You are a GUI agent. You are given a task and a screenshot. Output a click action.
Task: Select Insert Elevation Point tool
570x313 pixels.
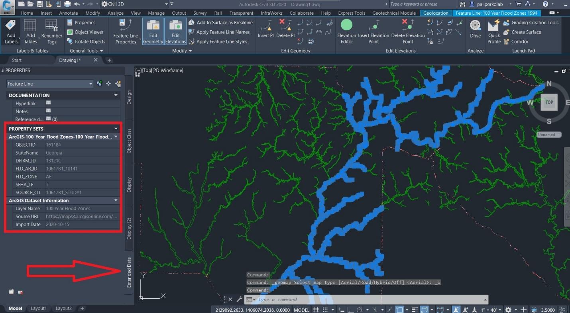coord(373,31)
